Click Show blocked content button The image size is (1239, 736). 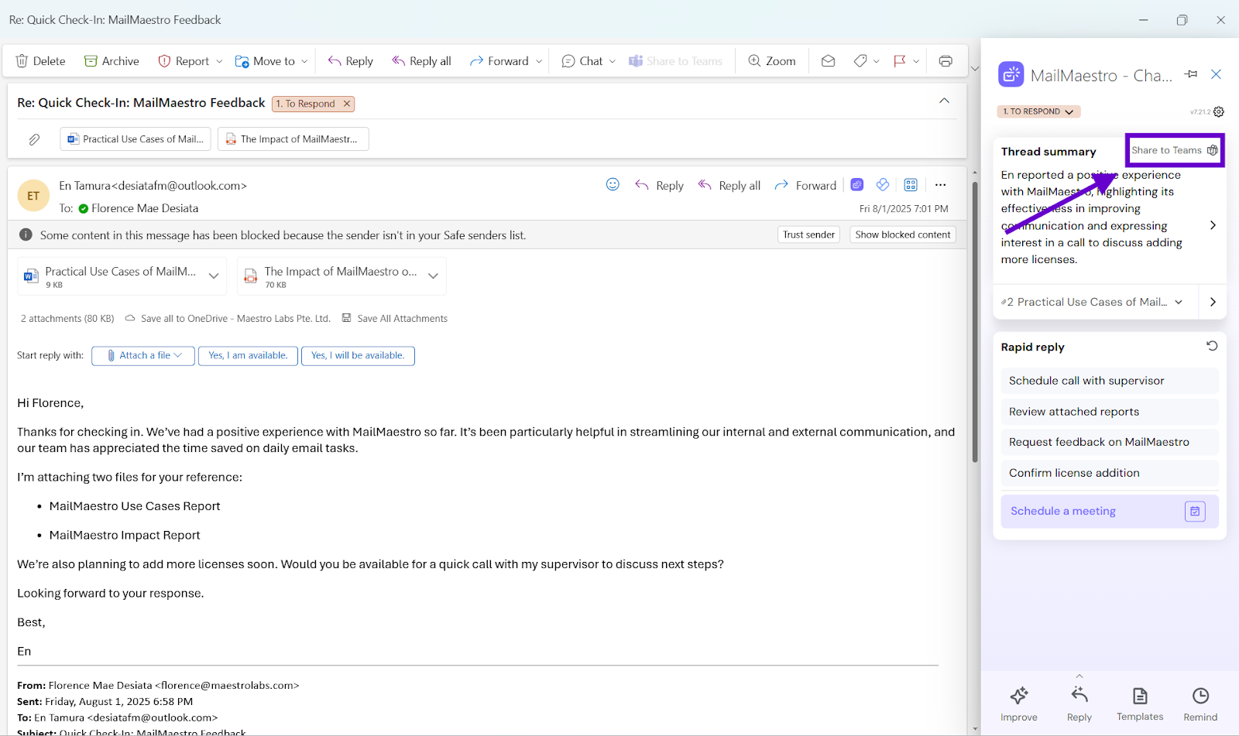click(903, 234)
